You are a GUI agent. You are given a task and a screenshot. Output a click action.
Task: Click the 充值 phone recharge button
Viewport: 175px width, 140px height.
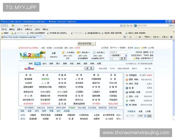[149, 116]
